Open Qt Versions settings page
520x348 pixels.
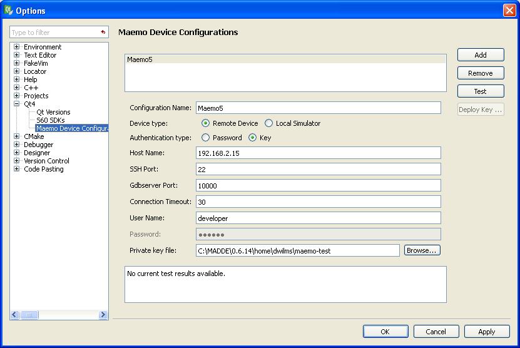click(53, 112)
